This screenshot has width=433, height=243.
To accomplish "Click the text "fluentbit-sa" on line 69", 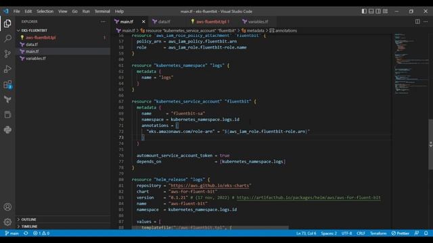I will [188, 113].
